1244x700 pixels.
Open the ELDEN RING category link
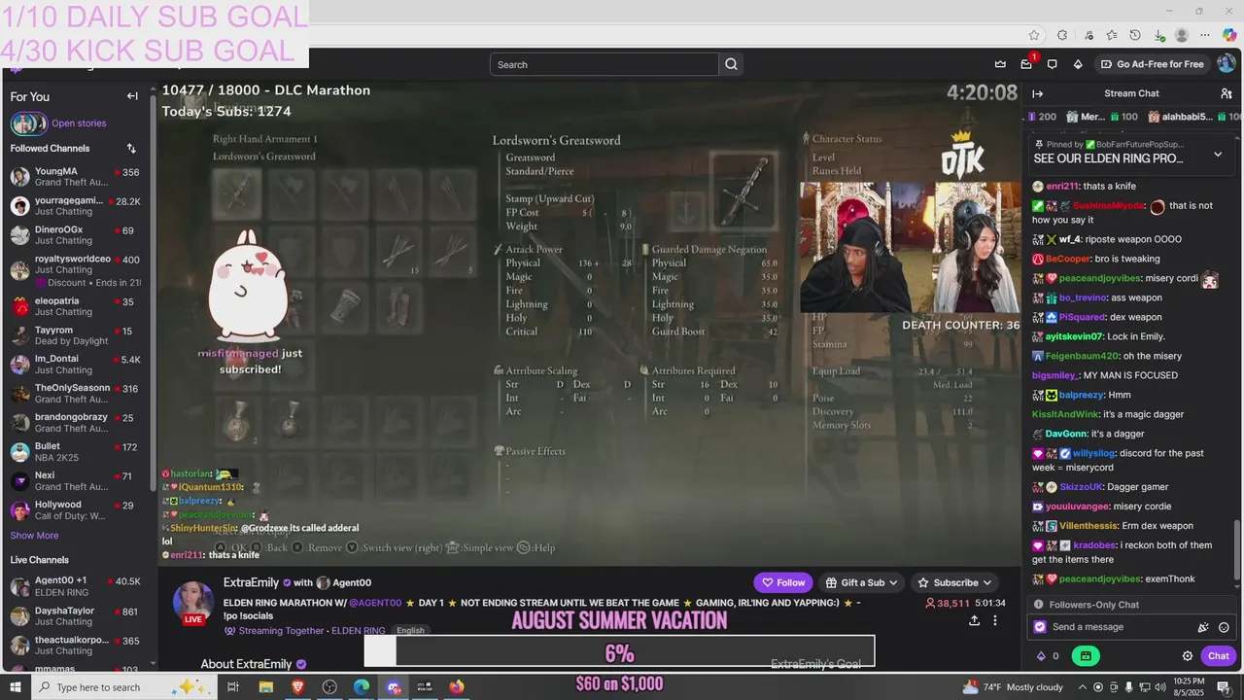tap(358, 631)
